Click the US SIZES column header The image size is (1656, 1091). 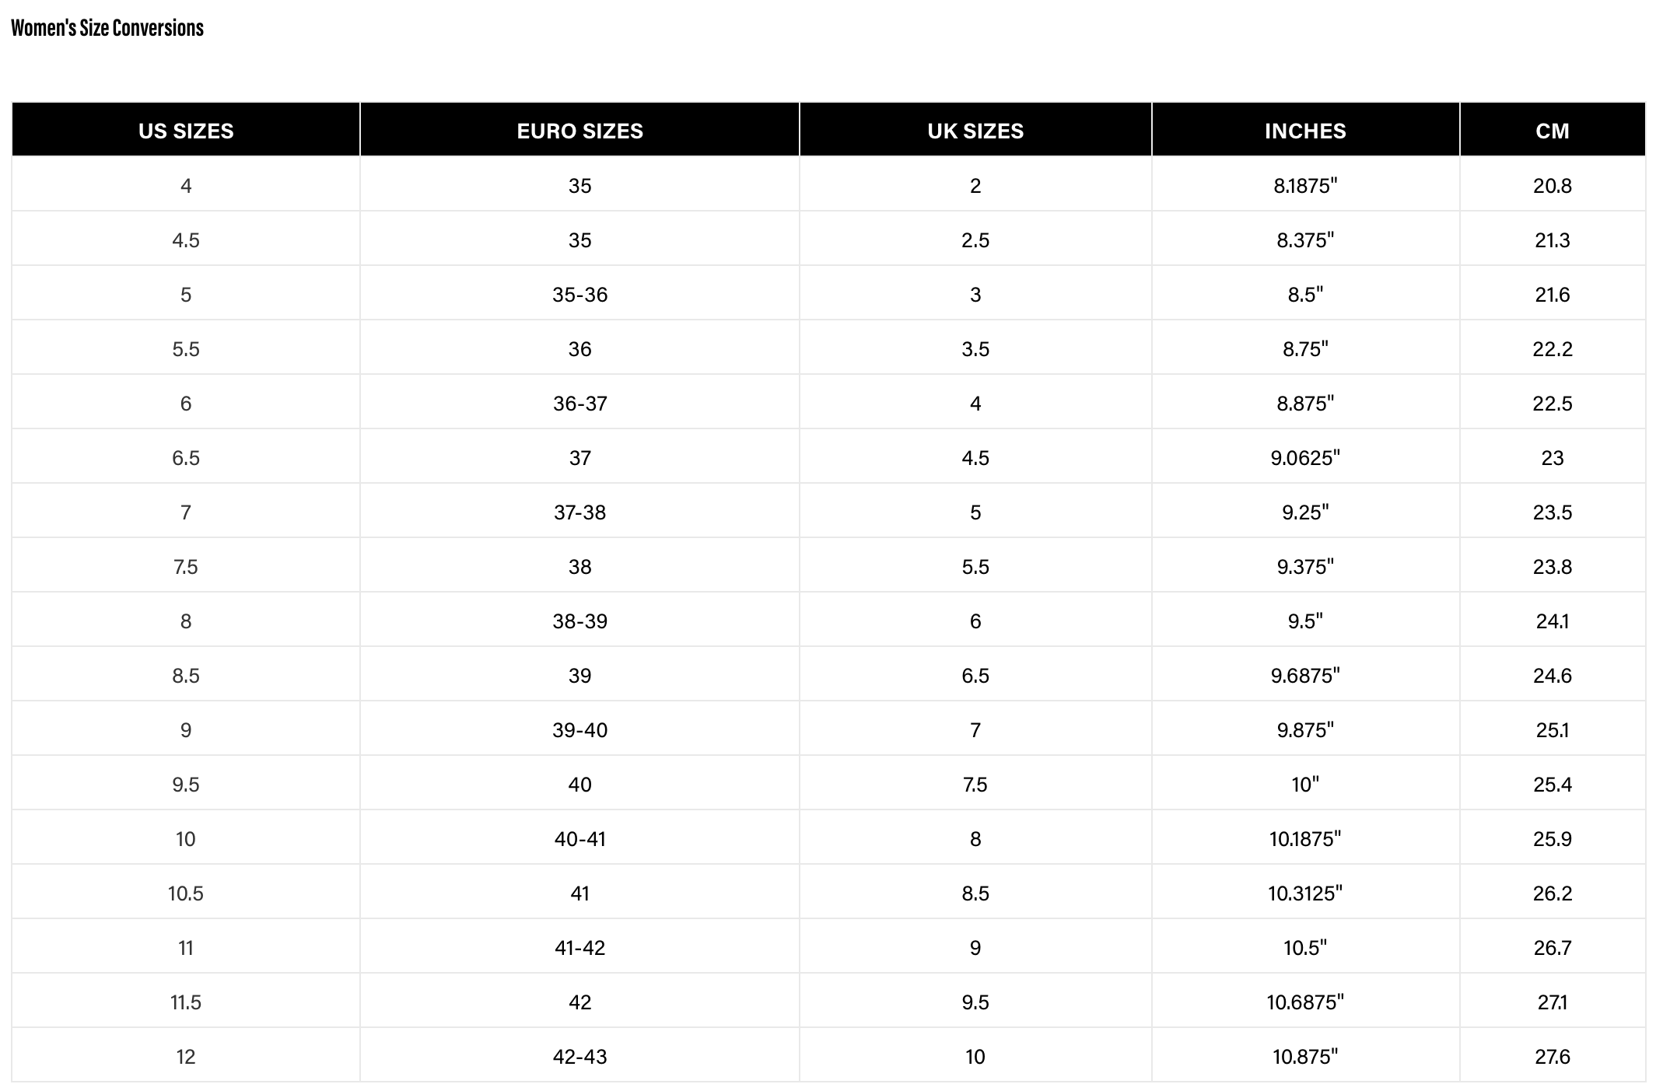(186, 131)
